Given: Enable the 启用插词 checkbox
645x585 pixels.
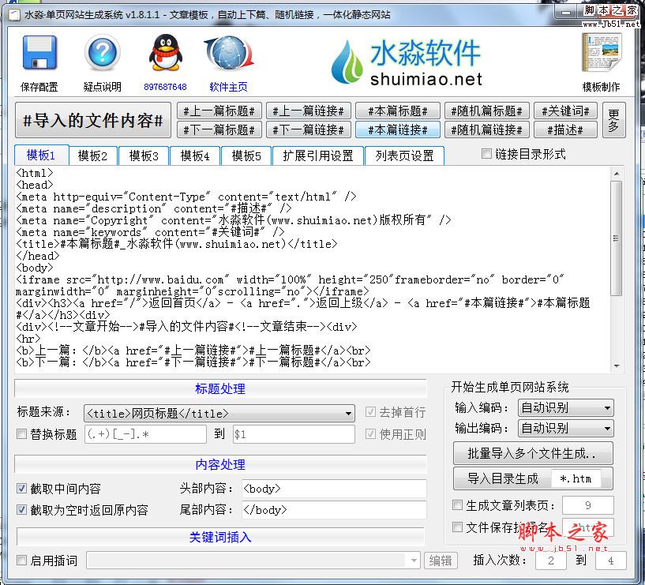Looking at the screenshot, I should click(22, 561).
